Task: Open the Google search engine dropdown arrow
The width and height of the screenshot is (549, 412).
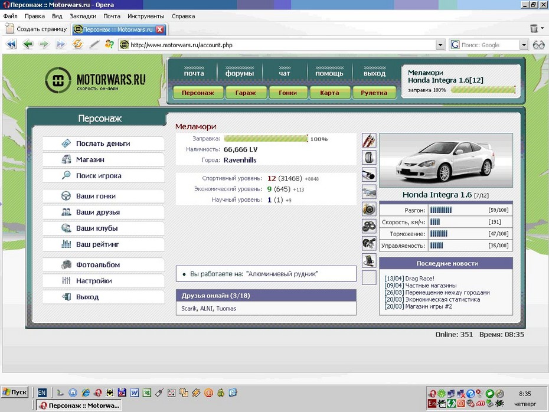Action: (524, 45)
